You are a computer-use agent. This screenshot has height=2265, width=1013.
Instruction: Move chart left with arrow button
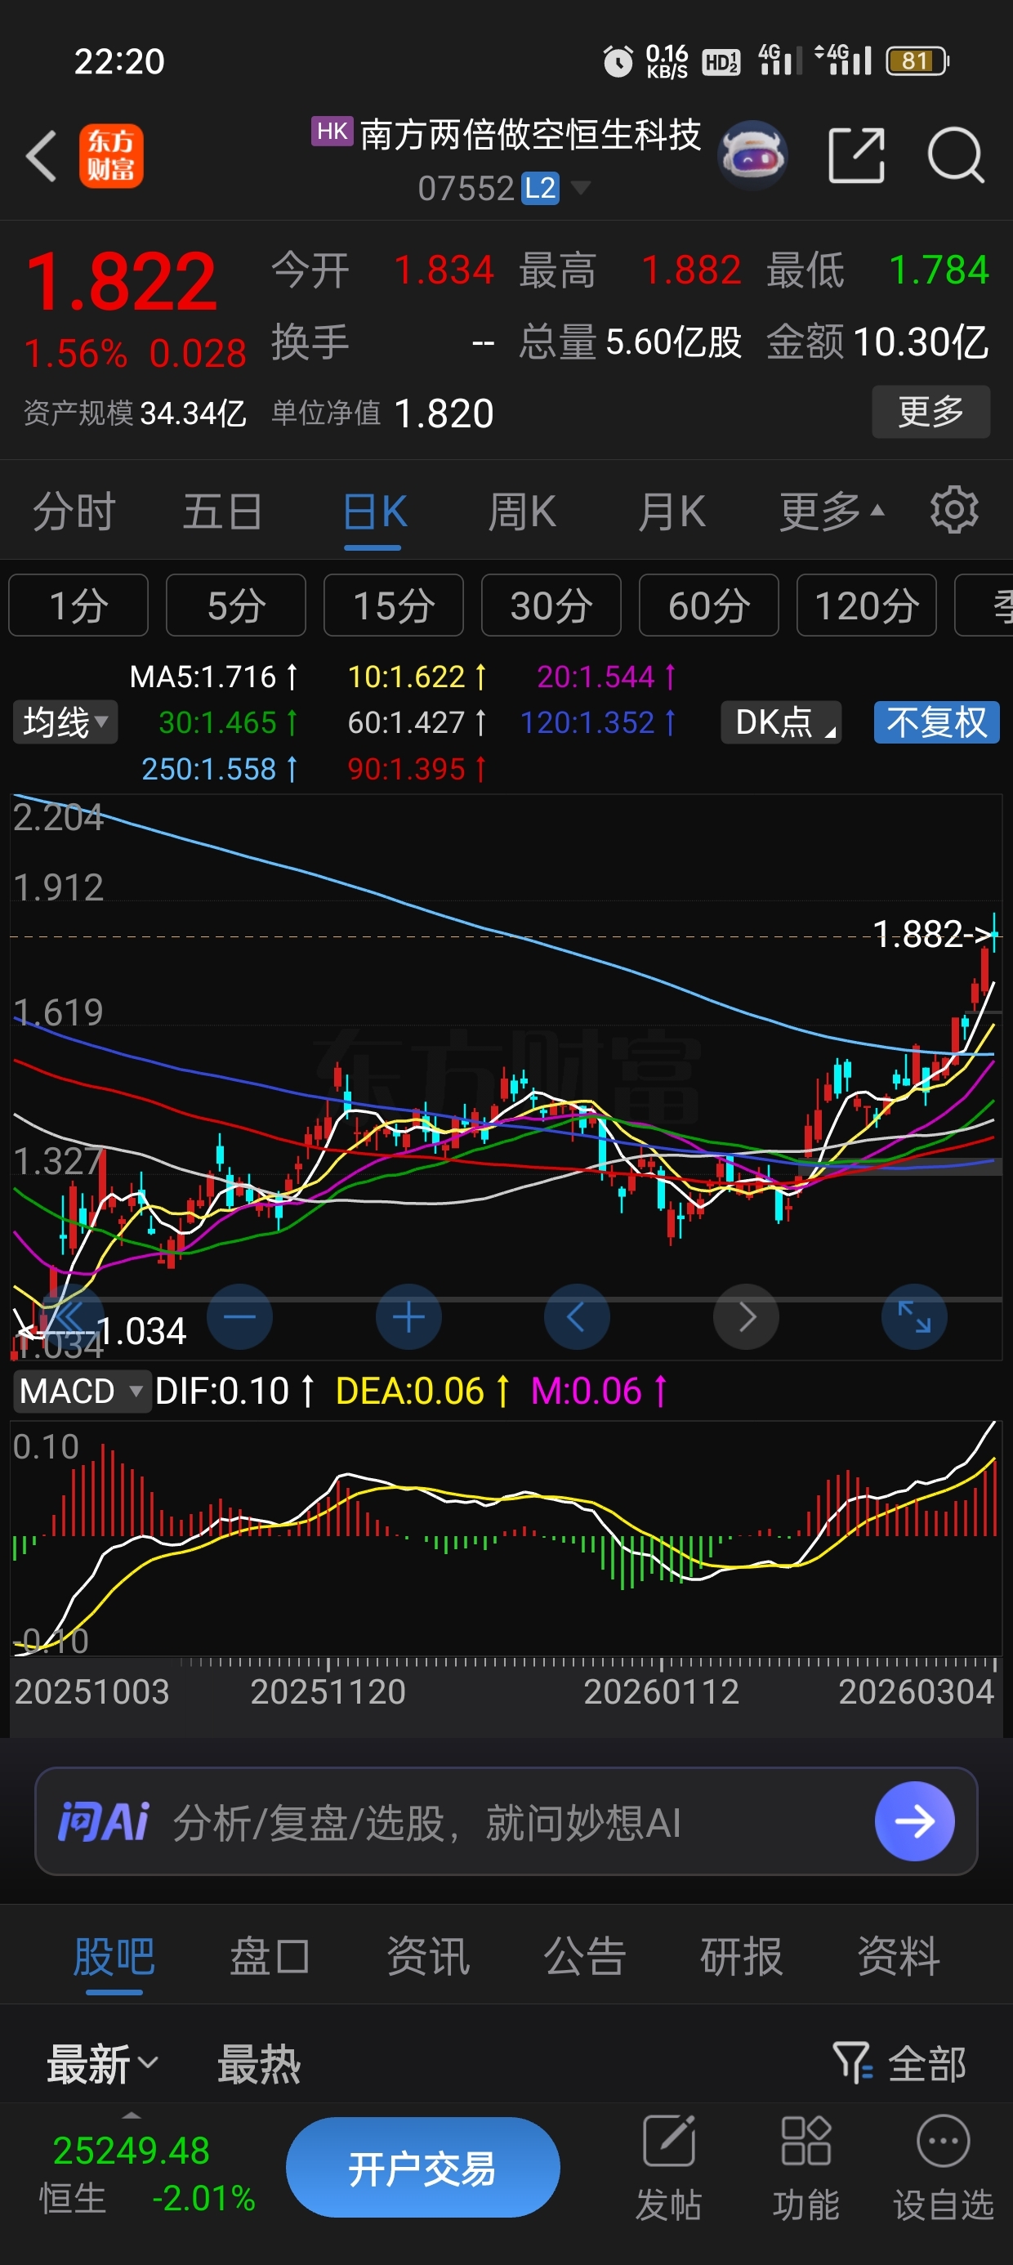point(577,1316)
